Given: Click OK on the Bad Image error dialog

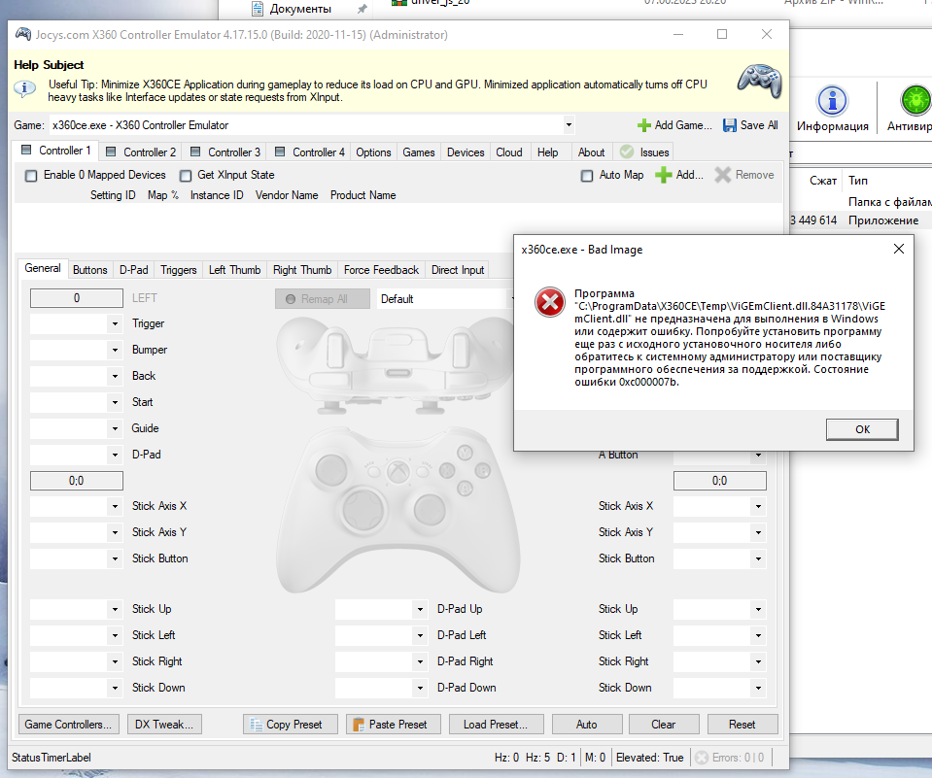Looking at the screenshot, I should pyautogui.click(x=861, y=429).
